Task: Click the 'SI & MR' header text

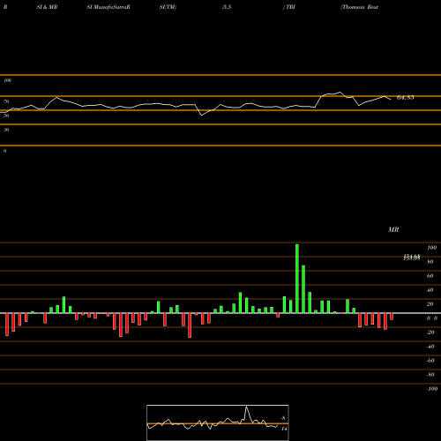Action: click(47, 7)
